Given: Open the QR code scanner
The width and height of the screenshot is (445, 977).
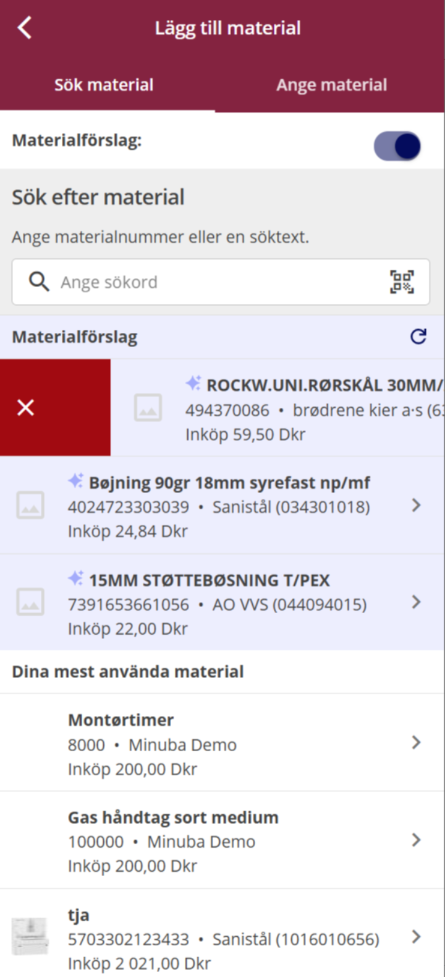Looking at the screenshot, I should pyautogui.click(x=402, y=282).
